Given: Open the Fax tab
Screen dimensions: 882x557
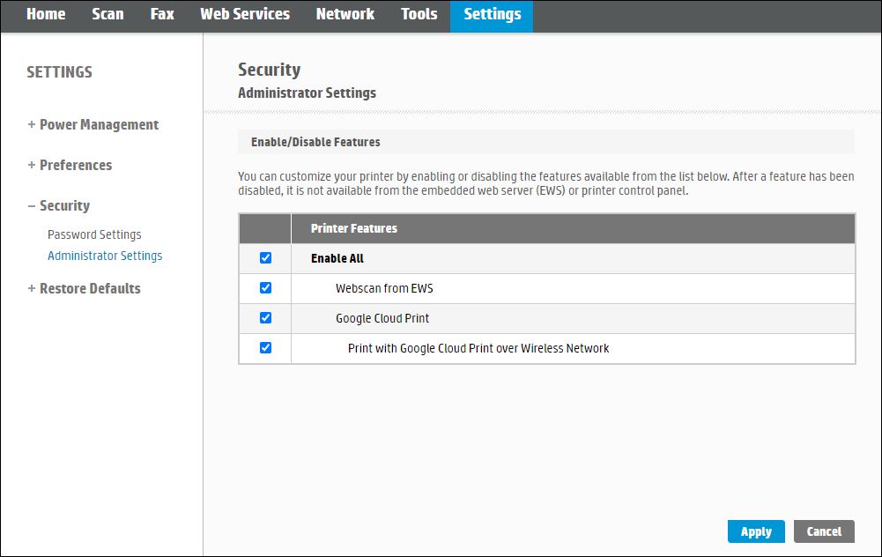Looking at the screenshot, I should point(162,14).
